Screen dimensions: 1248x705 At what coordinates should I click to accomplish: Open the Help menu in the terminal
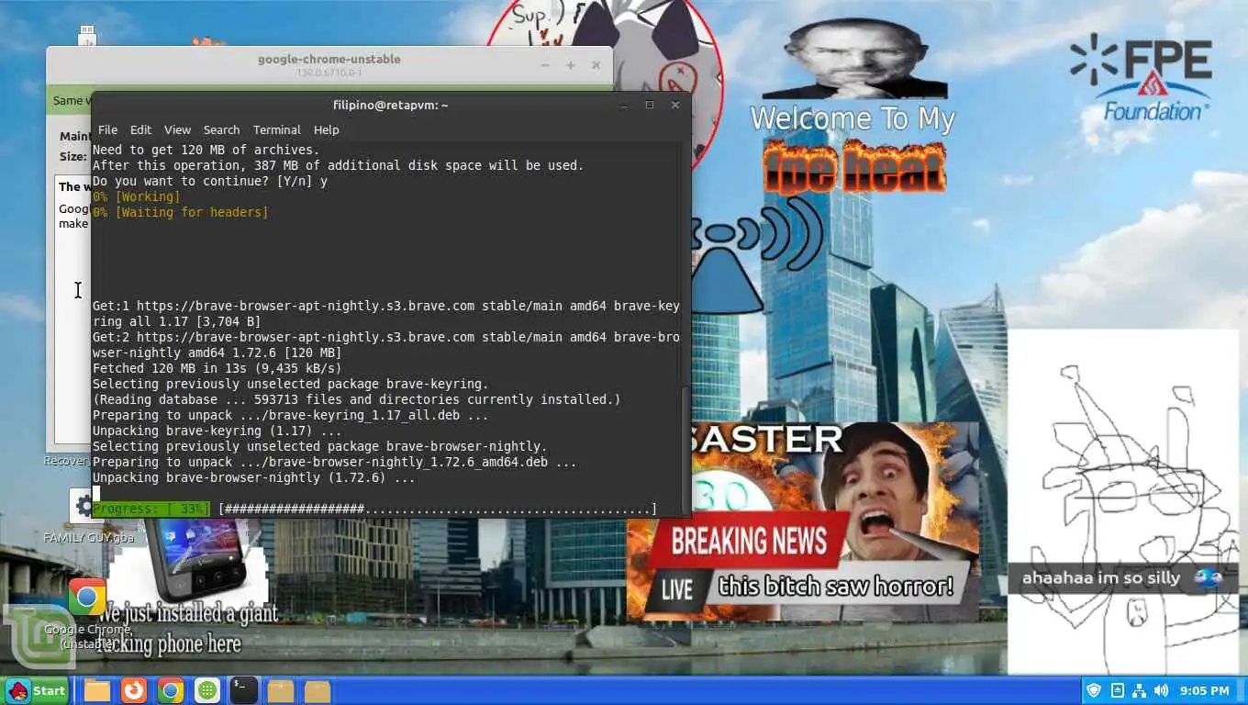(326, 129)
